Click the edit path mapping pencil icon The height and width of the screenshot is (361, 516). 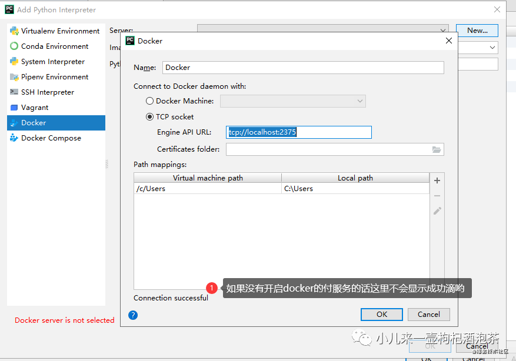click(437, 210)
